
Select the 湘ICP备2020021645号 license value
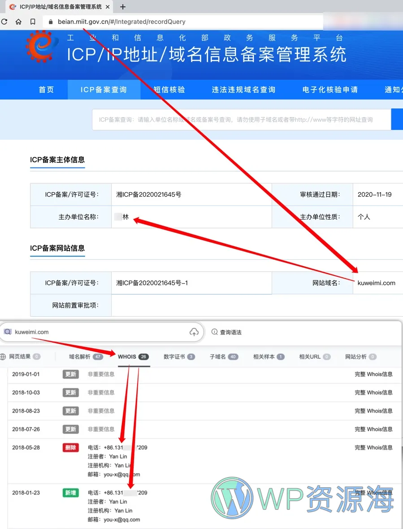[x=149, y=195]
